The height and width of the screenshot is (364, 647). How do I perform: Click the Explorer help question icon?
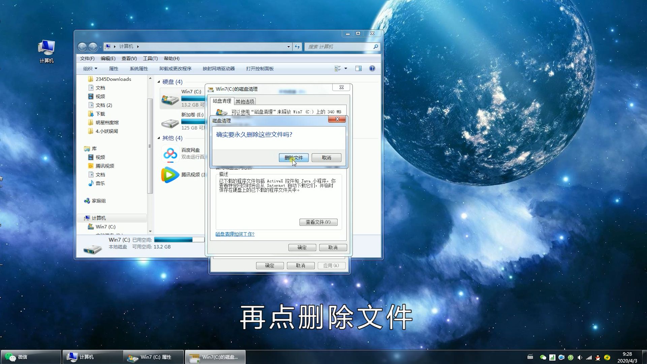coord(372,68)
